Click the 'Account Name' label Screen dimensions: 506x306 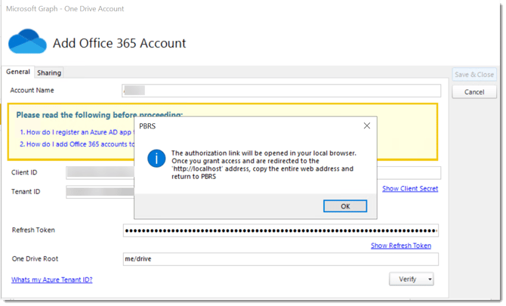pos(32,91)
